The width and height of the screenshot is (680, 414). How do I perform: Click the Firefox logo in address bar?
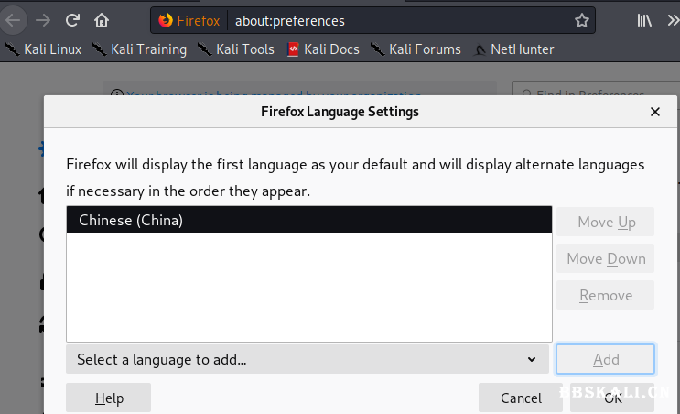[x=165, y=20]
